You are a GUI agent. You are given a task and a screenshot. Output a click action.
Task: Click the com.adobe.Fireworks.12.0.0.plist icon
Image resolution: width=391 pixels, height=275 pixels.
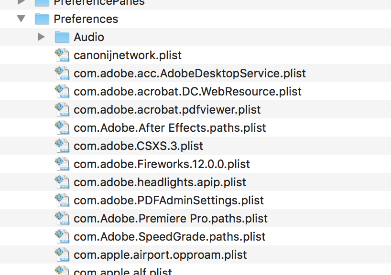coord(62,164)
